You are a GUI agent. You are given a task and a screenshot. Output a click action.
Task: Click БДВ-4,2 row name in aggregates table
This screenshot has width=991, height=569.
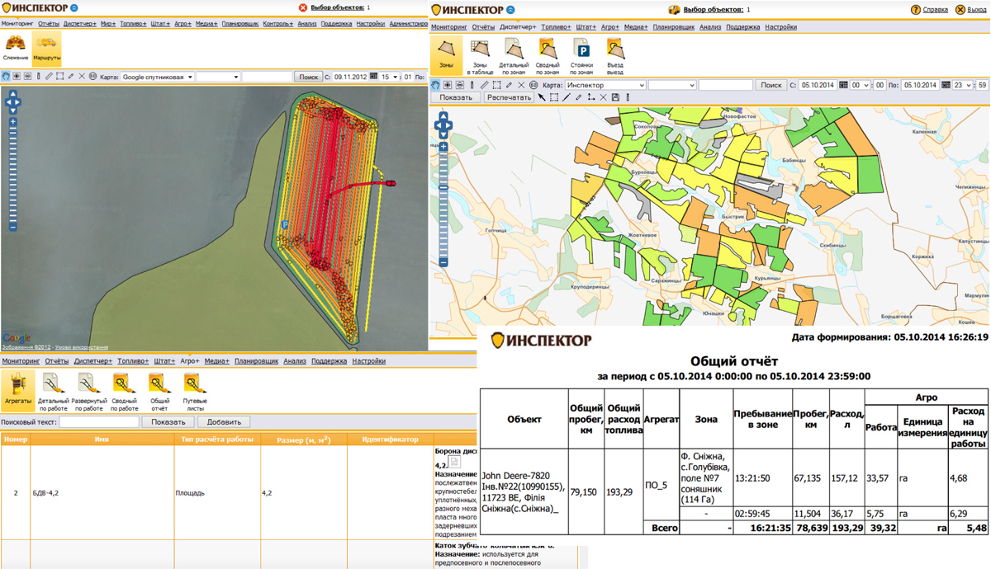pos(45,493)
